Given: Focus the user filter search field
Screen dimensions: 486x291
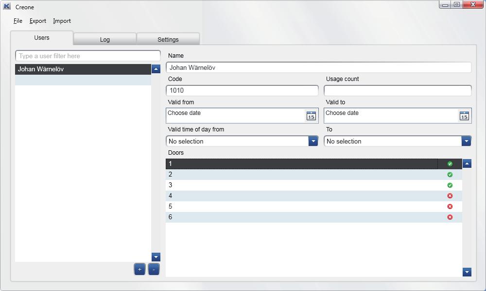Looking at the screenshot, I should pyautogui.click(x=87, y=56).
